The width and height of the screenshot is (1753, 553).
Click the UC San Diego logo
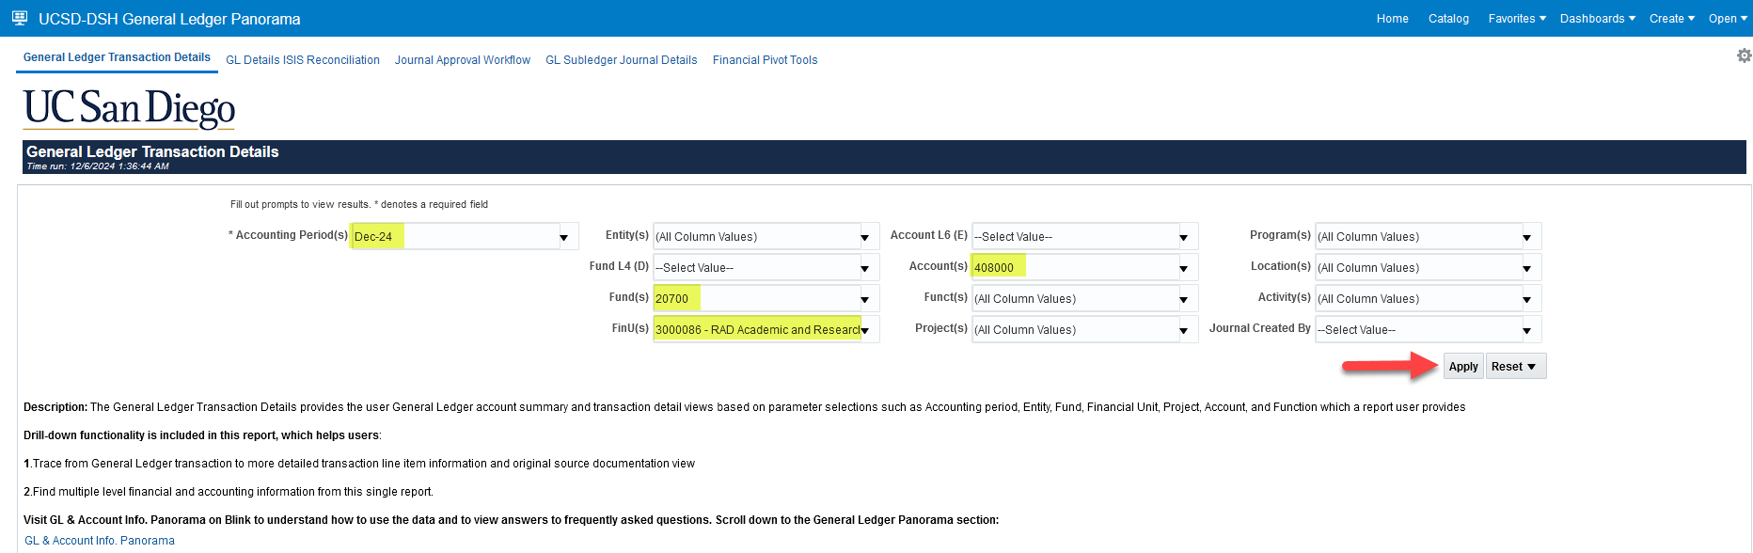click(x=130, y=108)
